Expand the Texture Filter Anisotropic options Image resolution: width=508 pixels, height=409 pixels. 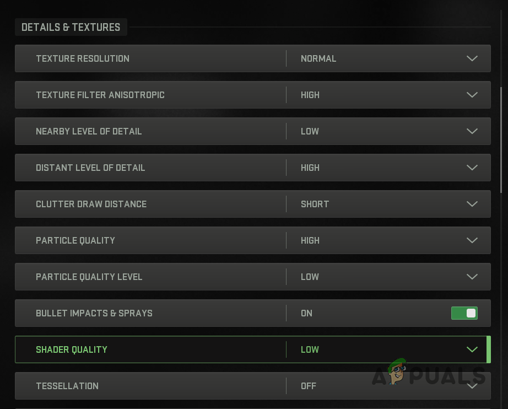click(472, 95)
